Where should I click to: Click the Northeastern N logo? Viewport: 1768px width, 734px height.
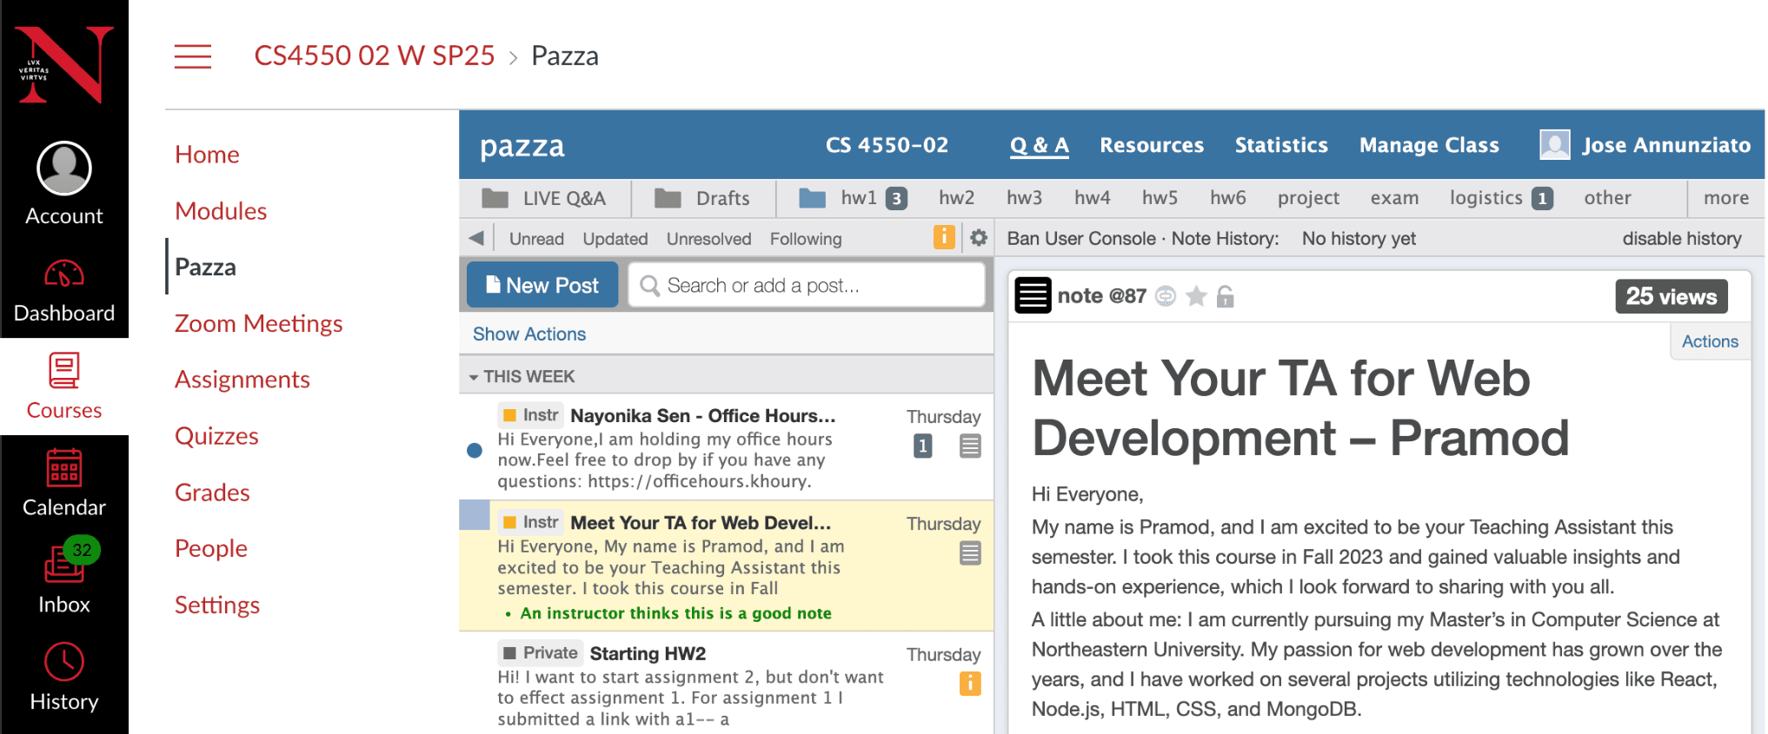[63, 64]
